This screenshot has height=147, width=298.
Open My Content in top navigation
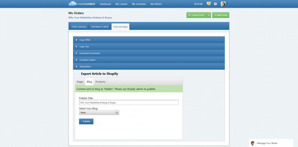pos(121,4)
